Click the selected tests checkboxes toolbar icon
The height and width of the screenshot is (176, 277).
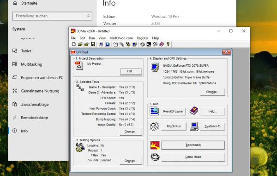coord(122,44)
